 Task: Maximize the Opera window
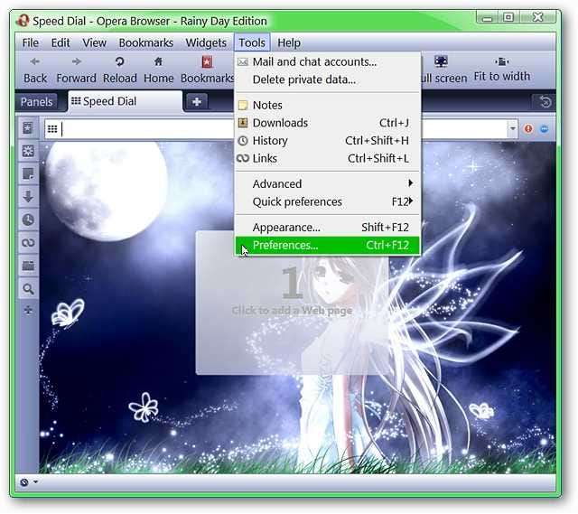[x=508, y=17]
